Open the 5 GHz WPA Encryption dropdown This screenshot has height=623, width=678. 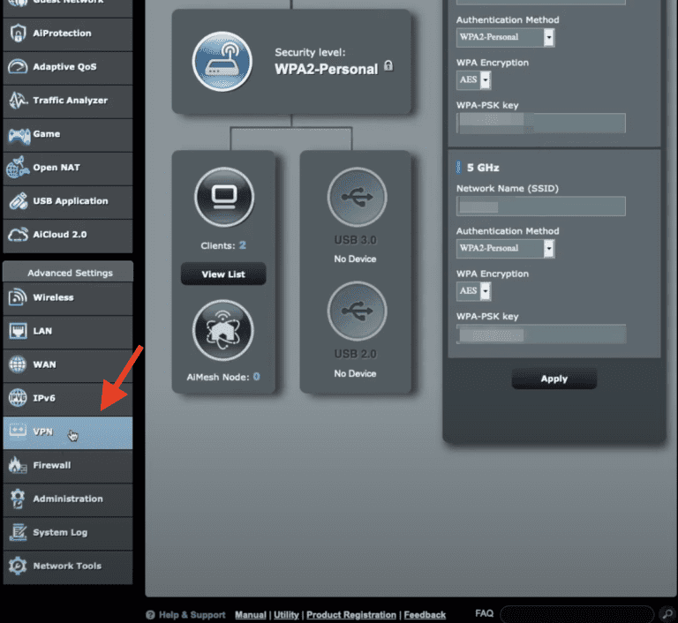point(473,290)
